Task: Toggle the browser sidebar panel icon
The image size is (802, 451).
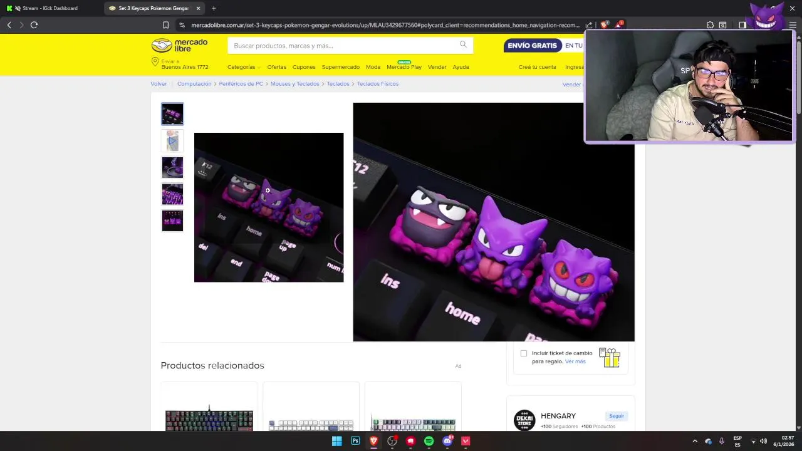Action: pos(742,25)
